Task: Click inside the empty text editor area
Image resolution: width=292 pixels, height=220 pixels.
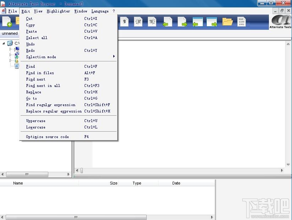Action: 189,104
